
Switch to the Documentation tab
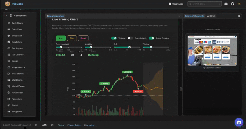tap(55, 16)
